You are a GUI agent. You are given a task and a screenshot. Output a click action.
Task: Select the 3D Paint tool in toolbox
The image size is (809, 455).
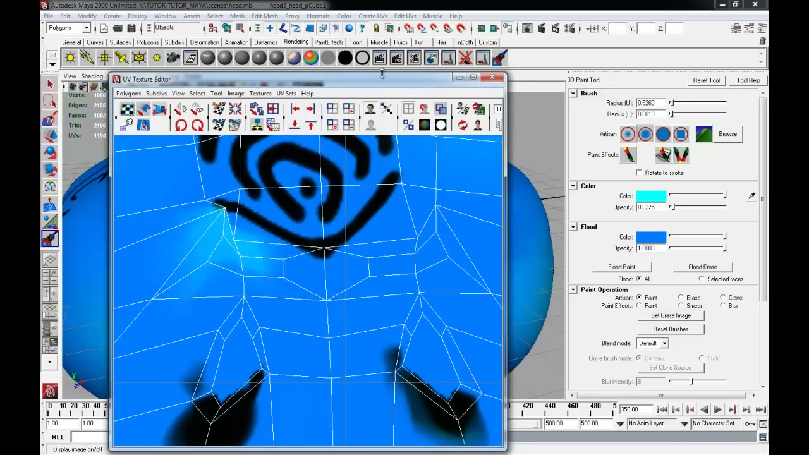[x=50, y=238]
